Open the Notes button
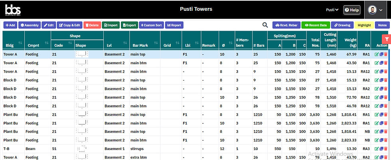This screenshot has height=160, width=391. click(x=382, y=25)
